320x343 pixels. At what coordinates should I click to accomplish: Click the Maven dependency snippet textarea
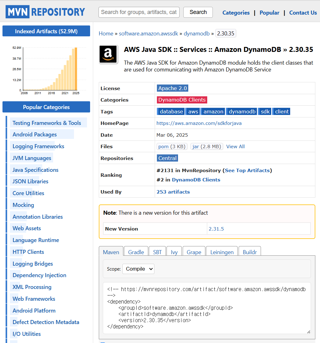pyautogui.click(x=207, y=308)
